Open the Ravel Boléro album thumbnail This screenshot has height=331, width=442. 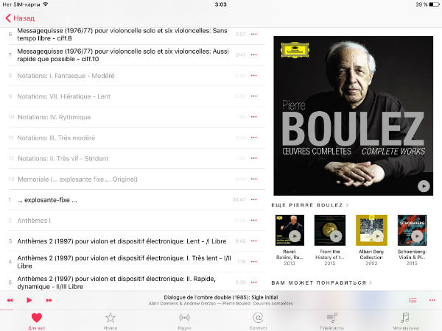[x=290, y=230]
